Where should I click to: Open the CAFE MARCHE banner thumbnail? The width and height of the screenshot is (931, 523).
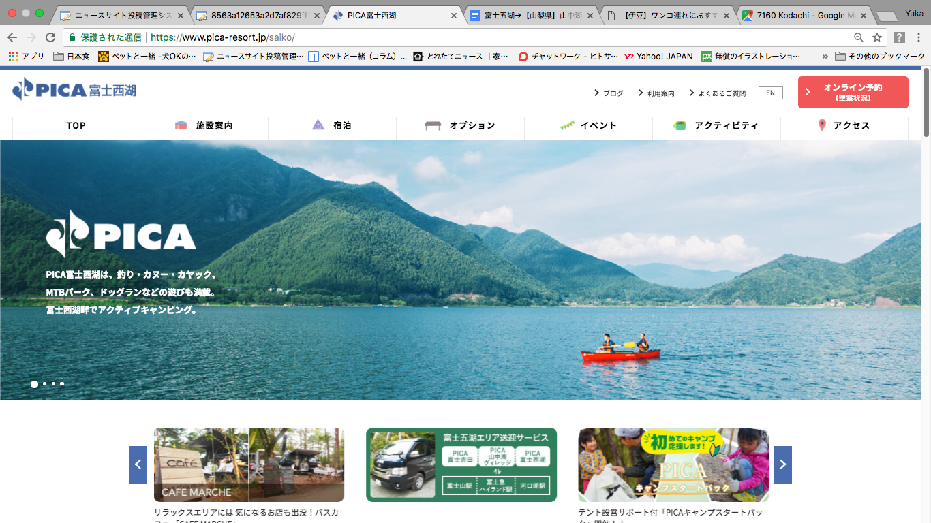coord(249,464)
